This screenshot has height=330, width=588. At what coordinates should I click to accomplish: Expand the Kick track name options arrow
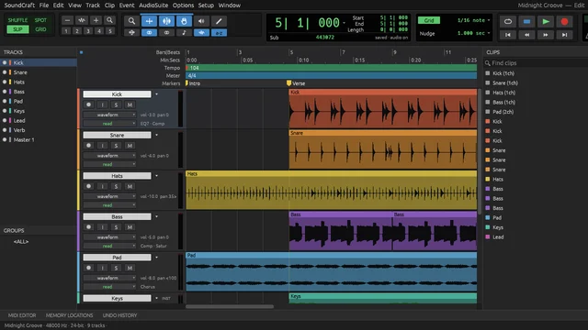click(156, 94)
